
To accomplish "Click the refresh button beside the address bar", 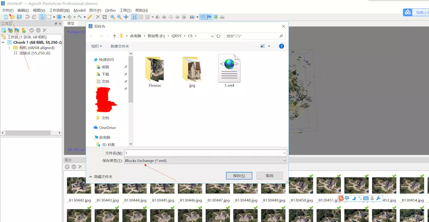I will pyautogui.click(x=218, y=36).
